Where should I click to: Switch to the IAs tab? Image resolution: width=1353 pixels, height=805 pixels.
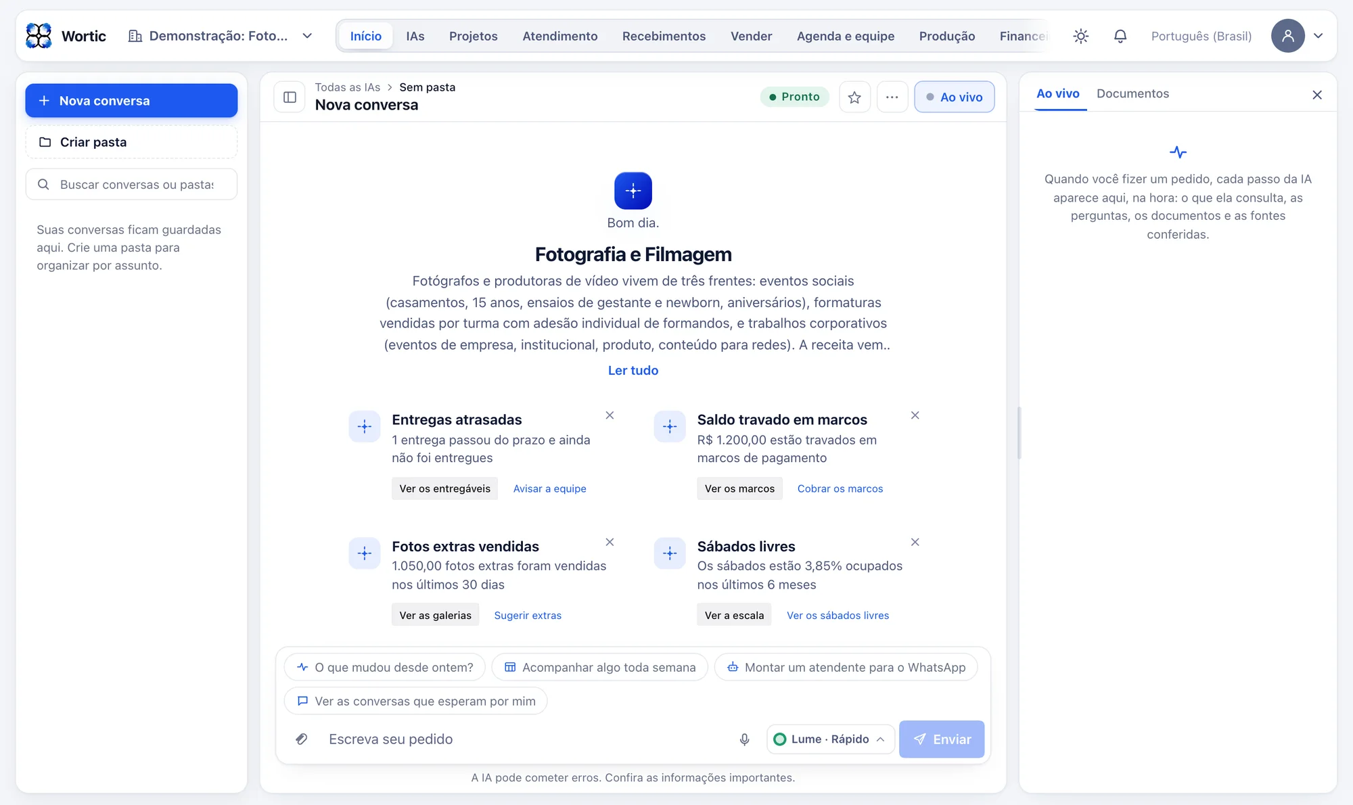click(415, 36)
